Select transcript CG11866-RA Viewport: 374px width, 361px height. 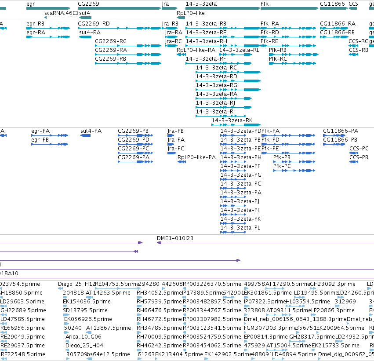(334, 28)
